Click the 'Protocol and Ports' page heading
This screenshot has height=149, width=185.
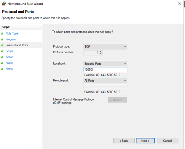18,12
